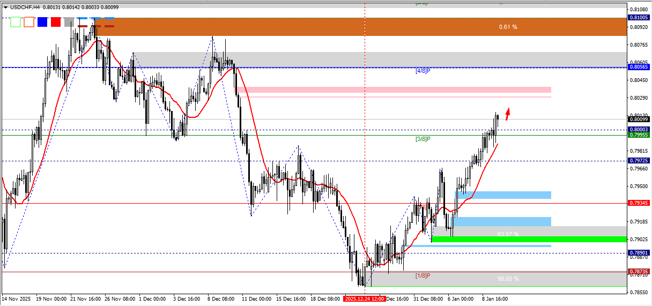Toggle the orange outlined square button
The image size is (652, 306).
[x=29, y=22]
